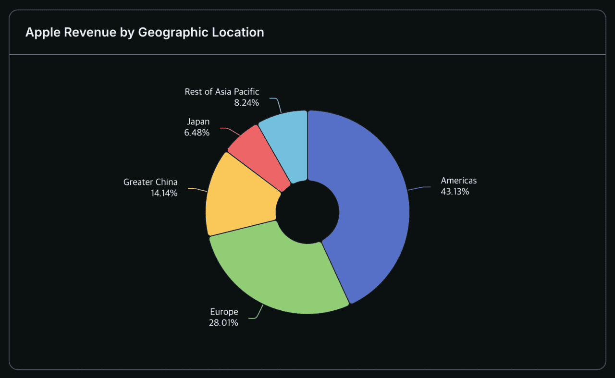Click the Rest of Asia Pacific label
Viewport: 615px width, 378px height.
[221, 91]
